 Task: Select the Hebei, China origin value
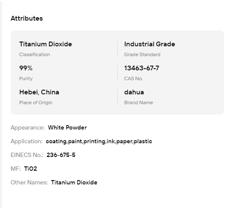[x=39, y=92]
